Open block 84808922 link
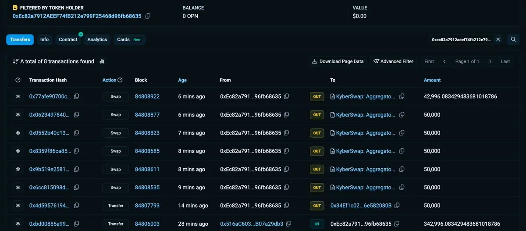Viewport: 526px width, 231px height. (147, 96)
